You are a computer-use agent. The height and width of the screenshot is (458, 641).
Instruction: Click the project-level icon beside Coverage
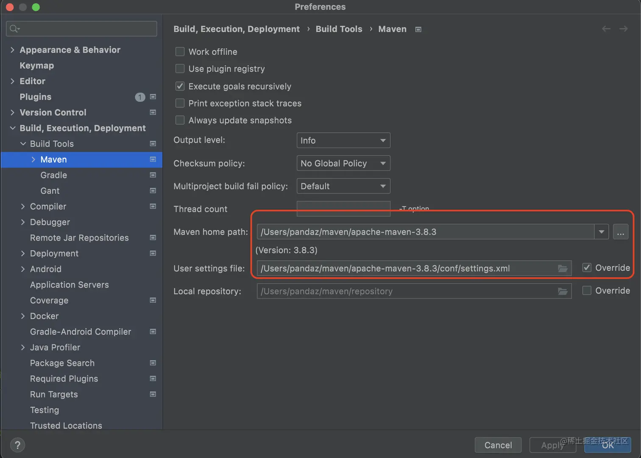(x=153, y=300)
